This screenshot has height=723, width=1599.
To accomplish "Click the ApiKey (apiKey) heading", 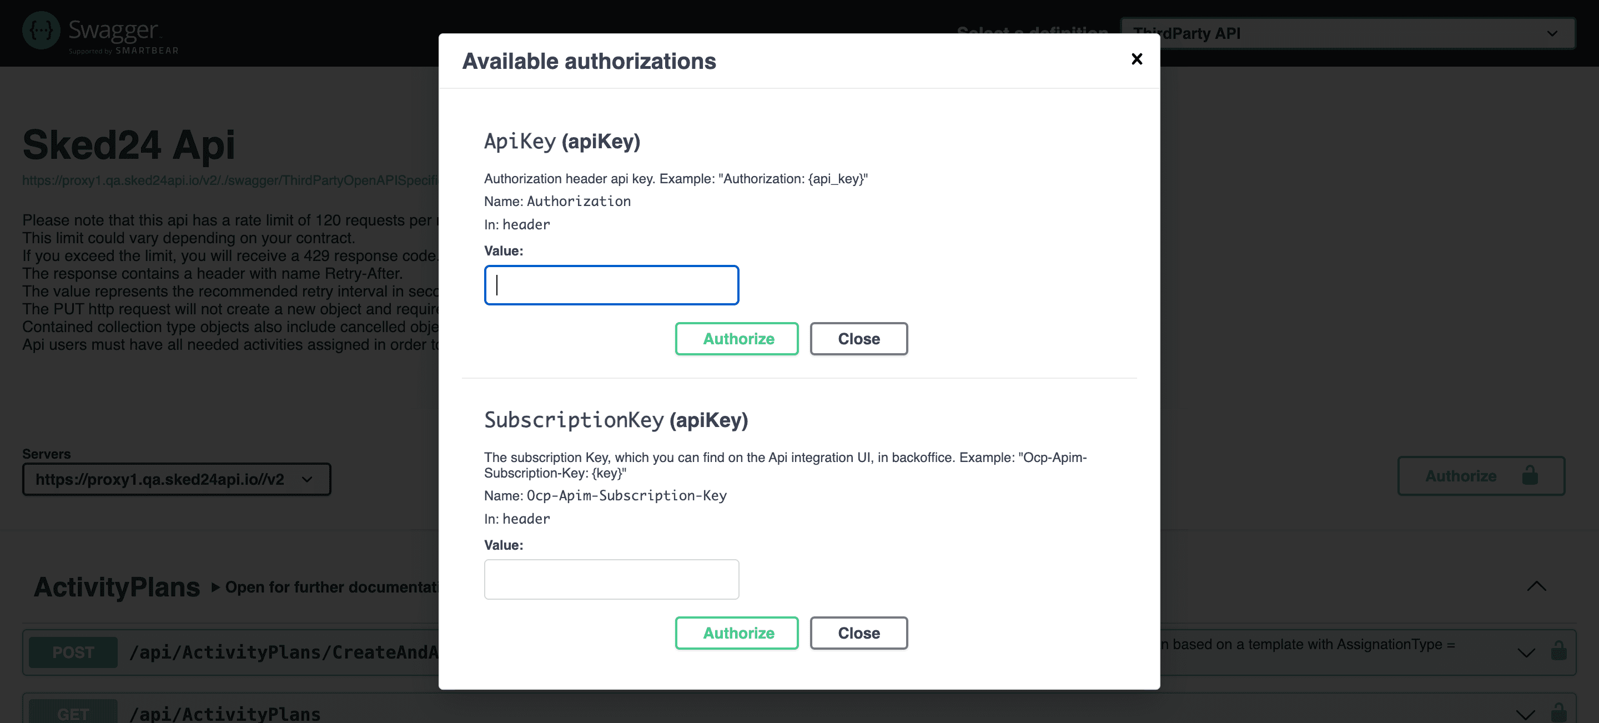I will pyautogui.click(x=562, y=141).
